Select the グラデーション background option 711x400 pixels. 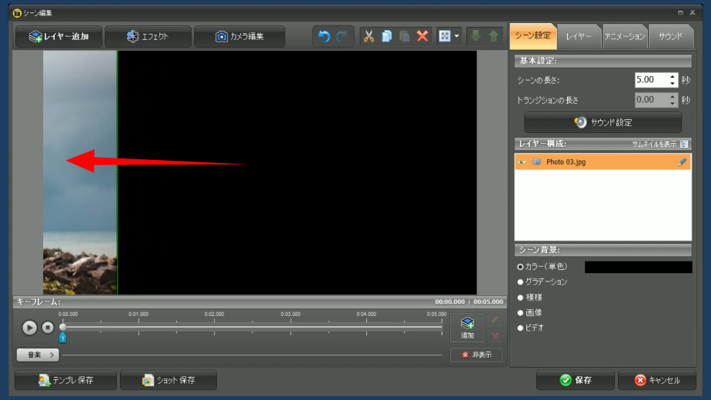[x=521, y=282]
